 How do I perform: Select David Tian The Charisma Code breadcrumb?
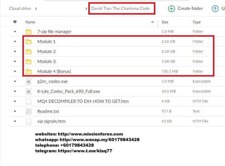121,8
